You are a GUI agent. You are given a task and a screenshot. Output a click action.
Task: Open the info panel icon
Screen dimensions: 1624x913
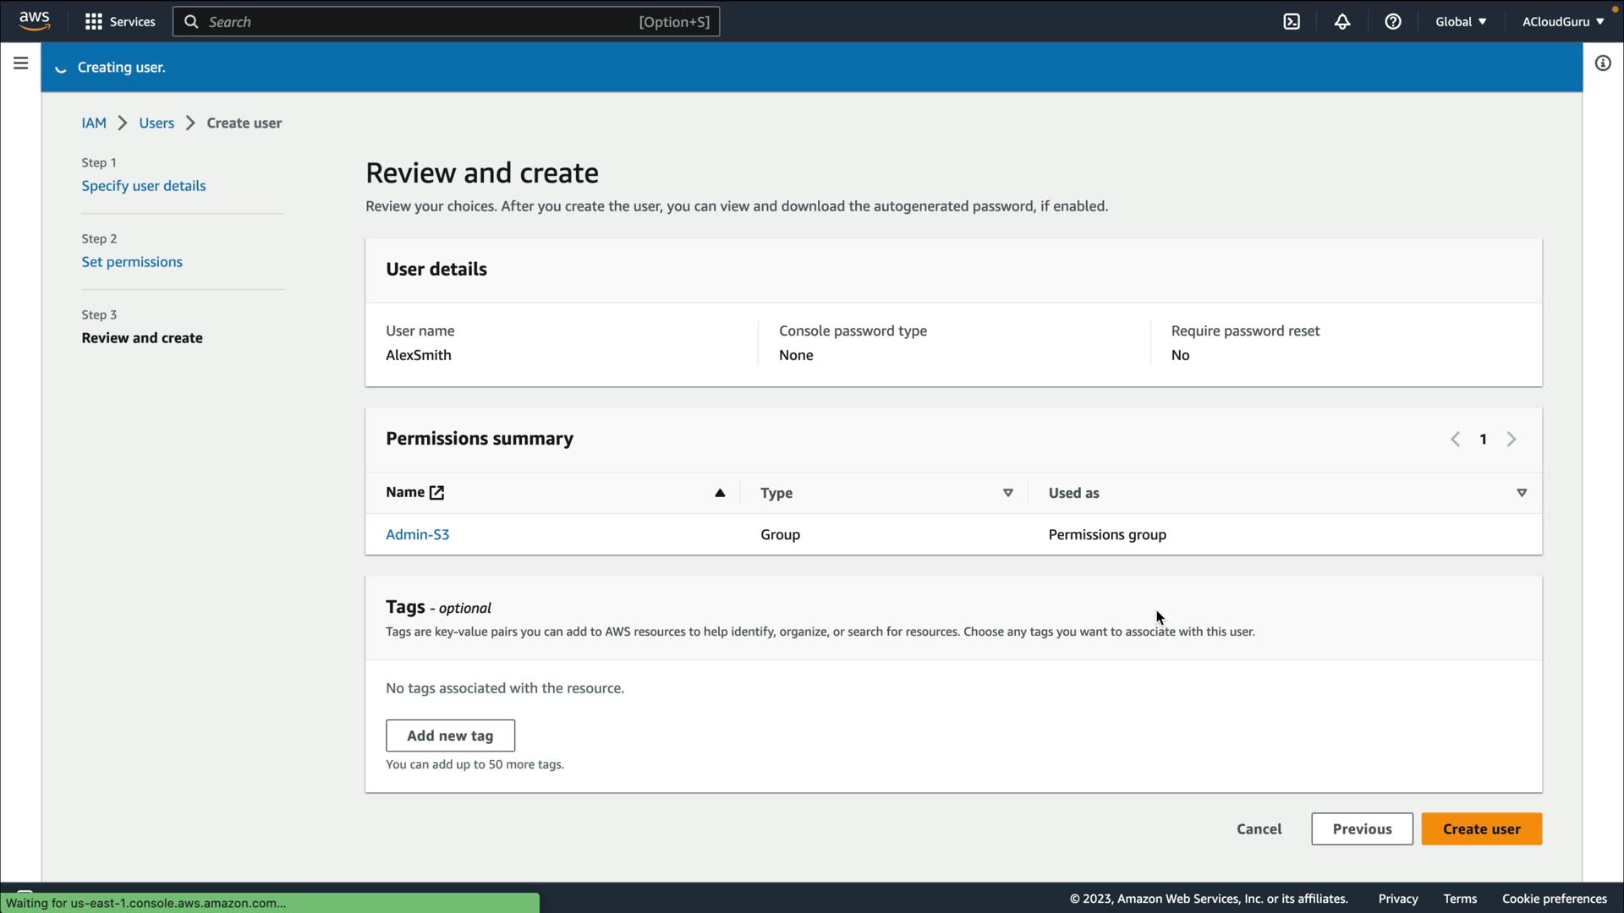point(1603,63)
